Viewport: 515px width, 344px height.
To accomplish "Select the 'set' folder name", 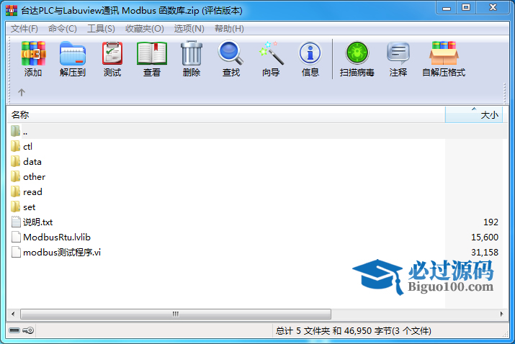I will click(x=30, y=207).
